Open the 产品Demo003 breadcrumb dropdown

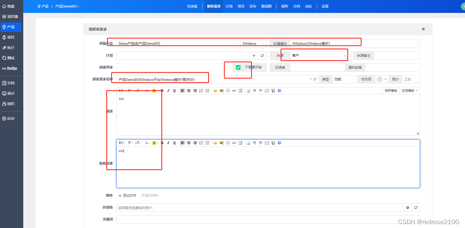click(x=67, y=6)
